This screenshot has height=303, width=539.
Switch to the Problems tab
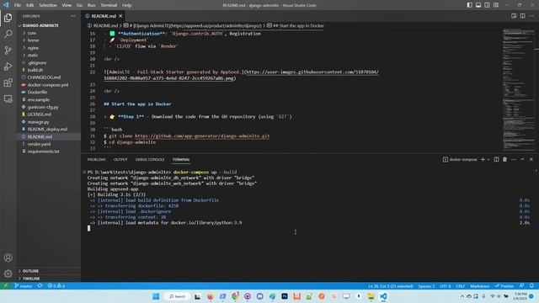click(x=97, y=159)
